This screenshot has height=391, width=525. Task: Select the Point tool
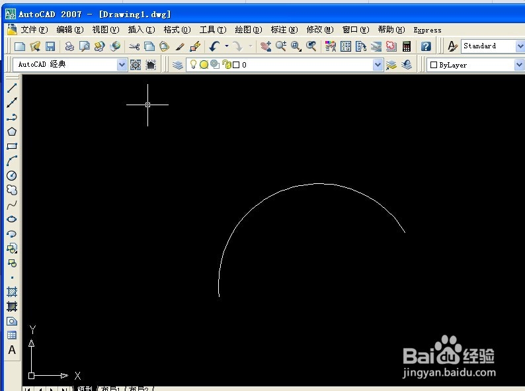tap(12, 277)
